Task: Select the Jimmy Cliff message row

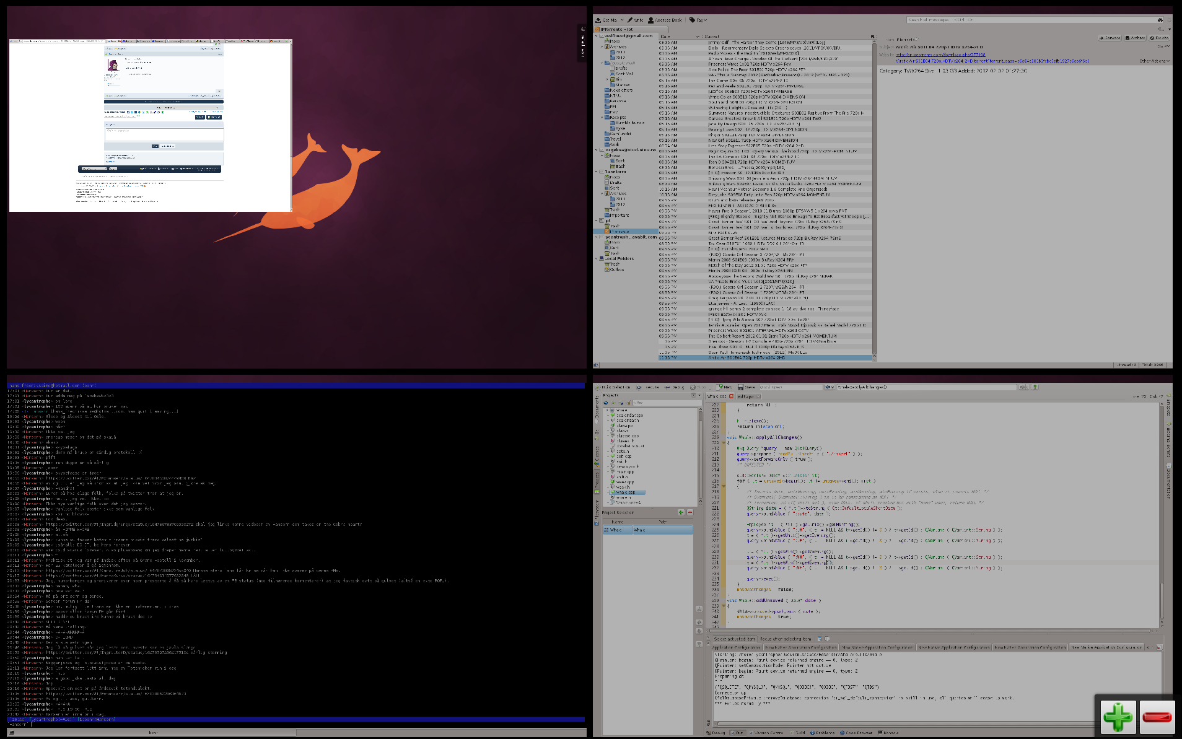Action: (765, 43)
